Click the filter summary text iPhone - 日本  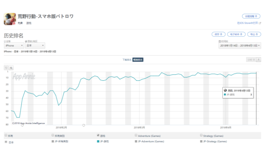pos(30,51)
